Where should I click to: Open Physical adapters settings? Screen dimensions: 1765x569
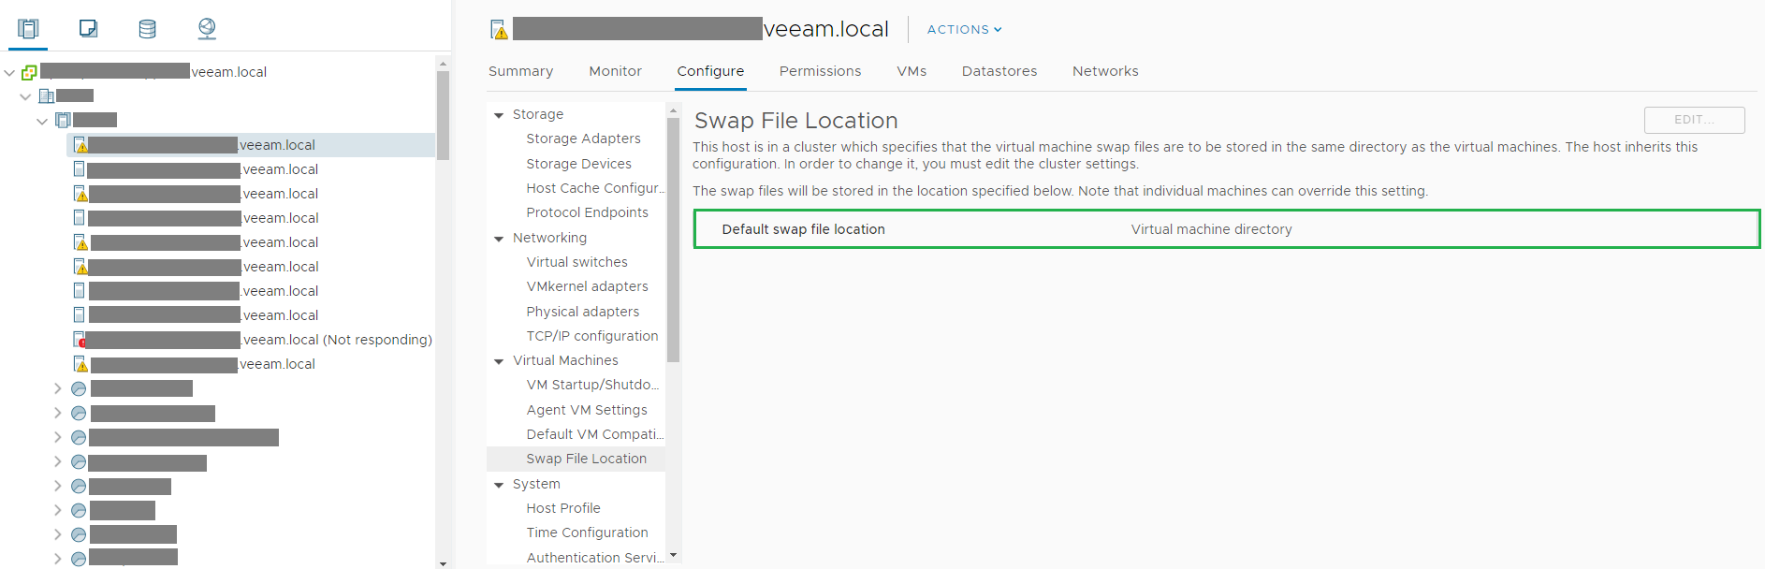click(582, 312)
